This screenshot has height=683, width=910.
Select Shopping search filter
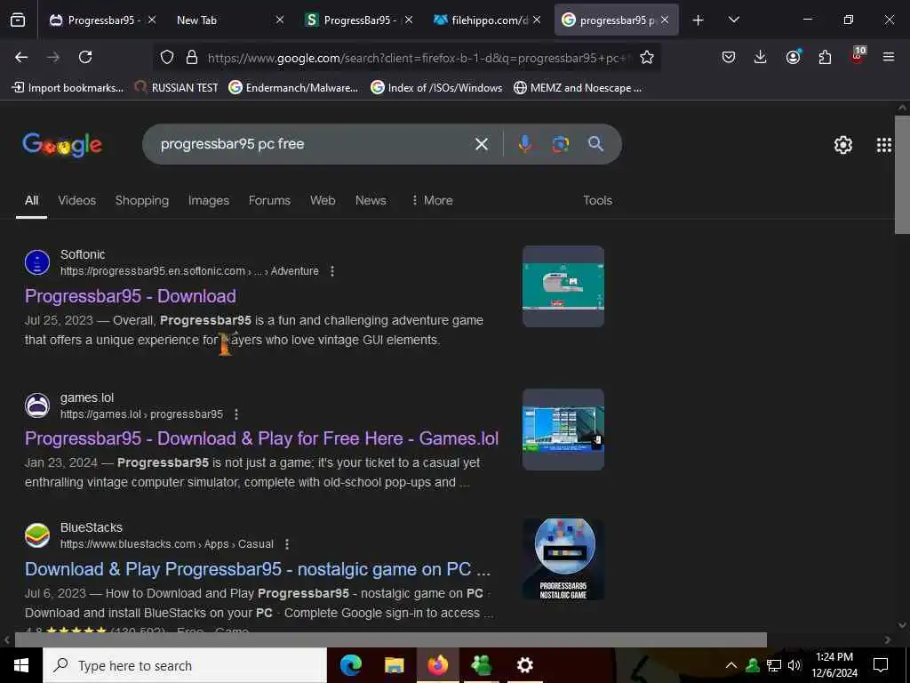click(x=141, y=200)
